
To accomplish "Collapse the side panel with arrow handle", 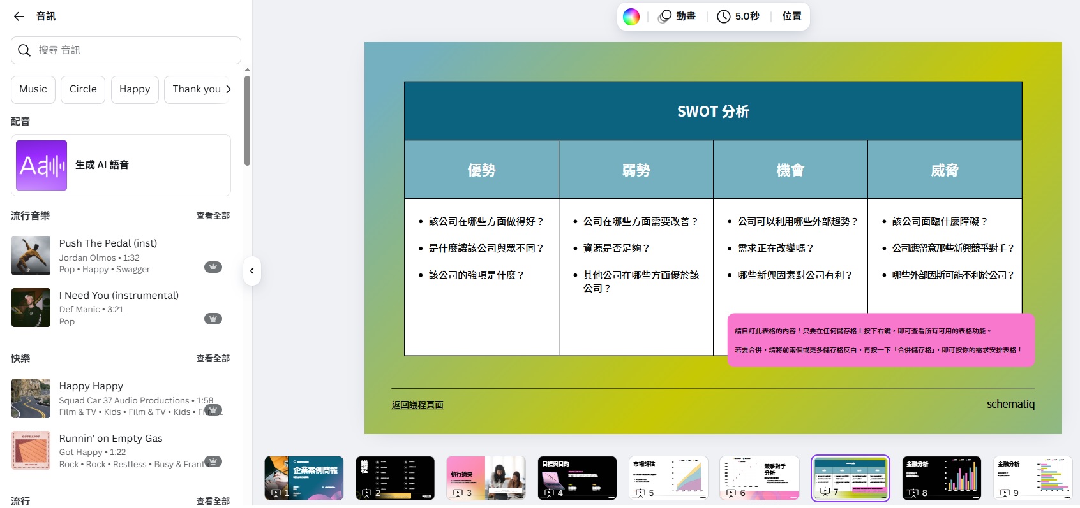I will tap(252, 271).
